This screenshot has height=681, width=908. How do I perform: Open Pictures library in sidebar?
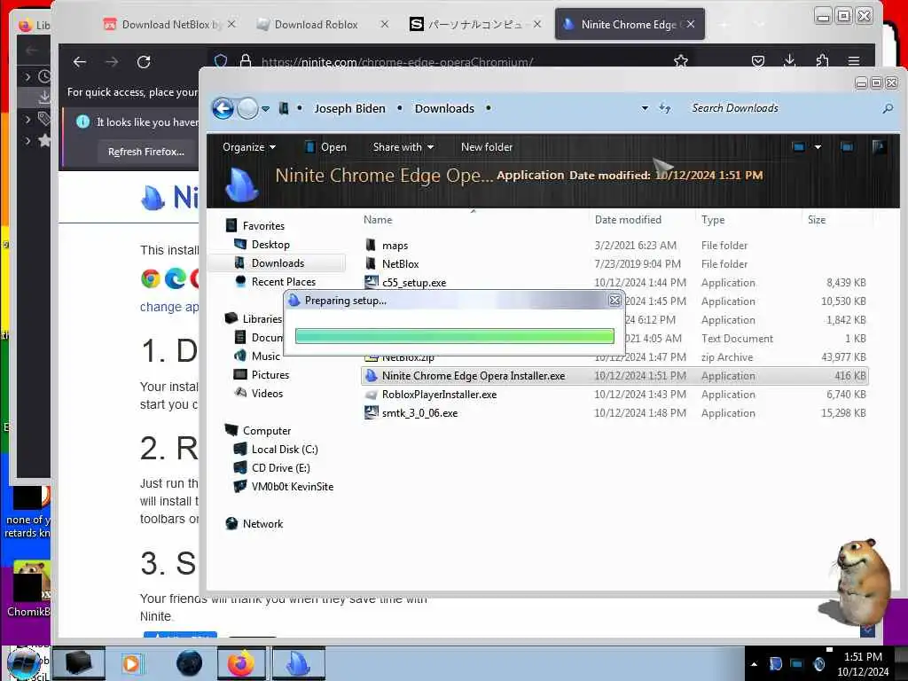pyautogui.click(x=270, y=375)
